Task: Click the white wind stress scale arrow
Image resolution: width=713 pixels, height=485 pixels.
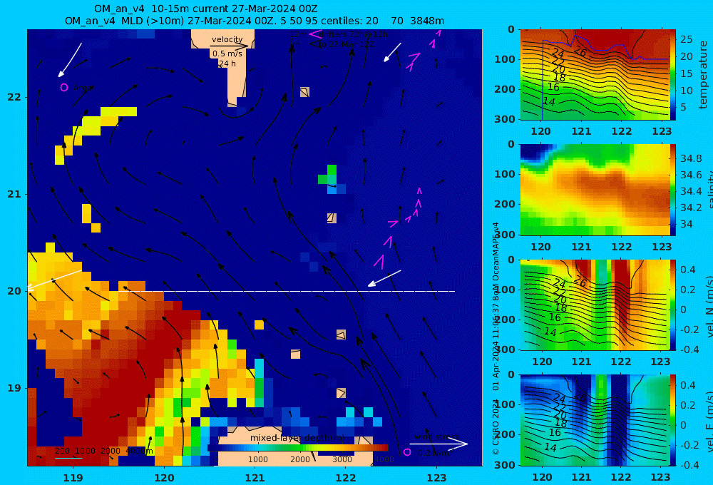Action: pyautogui.click(x=438, y=444)
